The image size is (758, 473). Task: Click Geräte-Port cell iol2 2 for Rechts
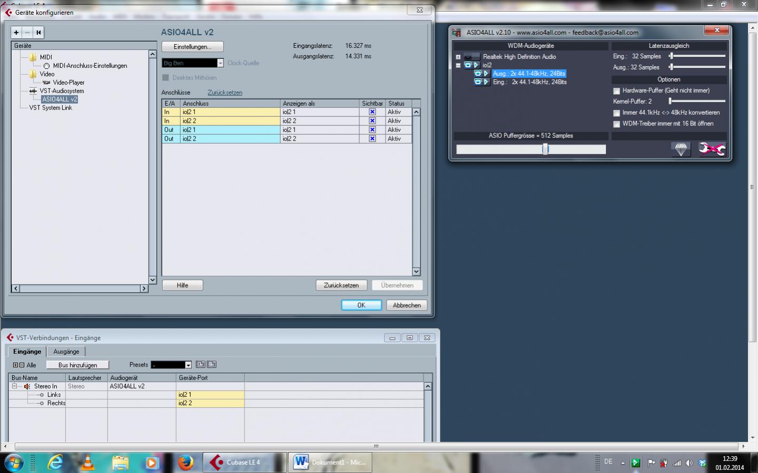[x=210, y=403]
